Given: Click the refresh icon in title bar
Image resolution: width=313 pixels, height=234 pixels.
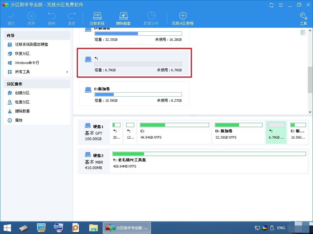Looking at the screenshot, I should [x=271, y=5].
